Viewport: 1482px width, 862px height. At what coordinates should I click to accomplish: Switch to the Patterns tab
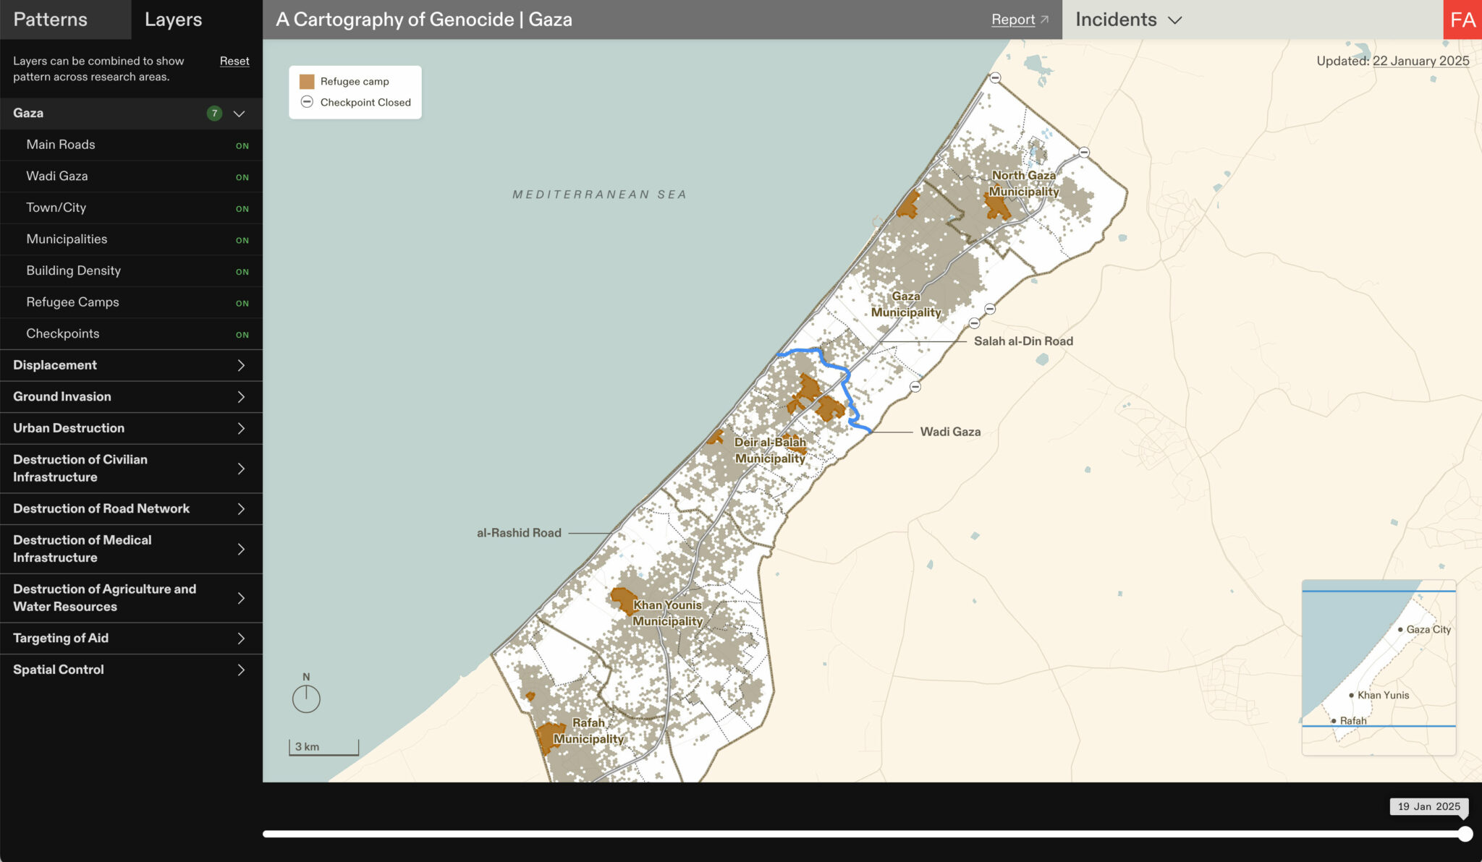pos(51,20)
